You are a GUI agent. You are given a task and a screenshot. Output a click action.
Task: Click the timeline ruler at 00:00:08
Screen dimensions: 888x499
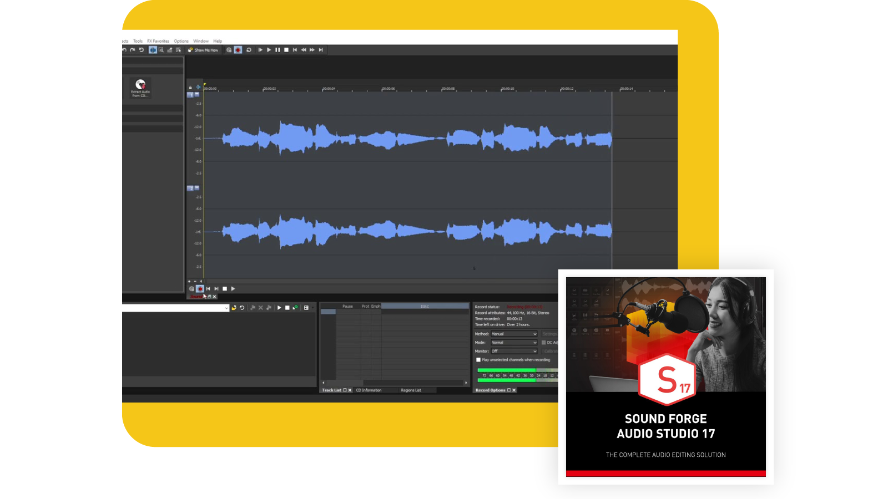point(448,89)
